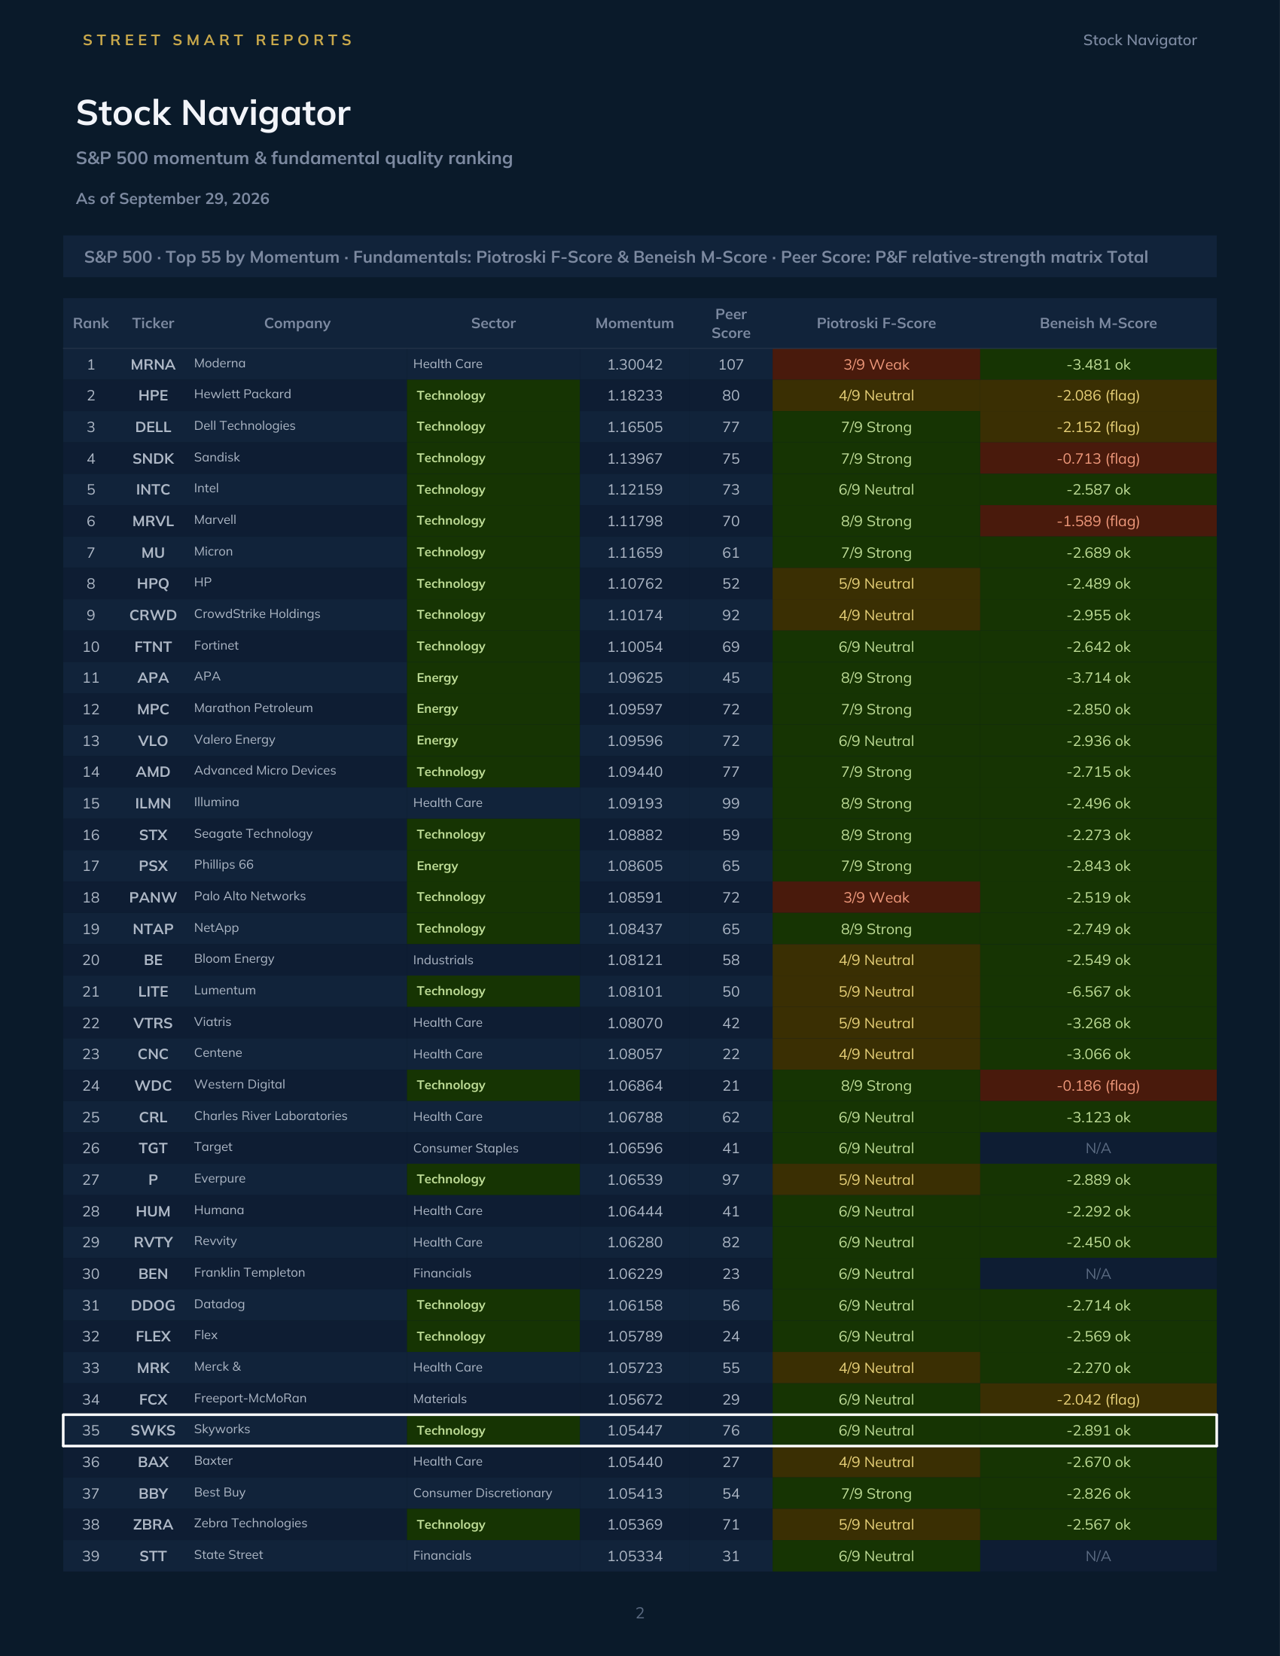This screenshot has width=1280, height=1656.
Task: Click "Freeport-McMoRan" company name
Action: [x=250, y=1399]
